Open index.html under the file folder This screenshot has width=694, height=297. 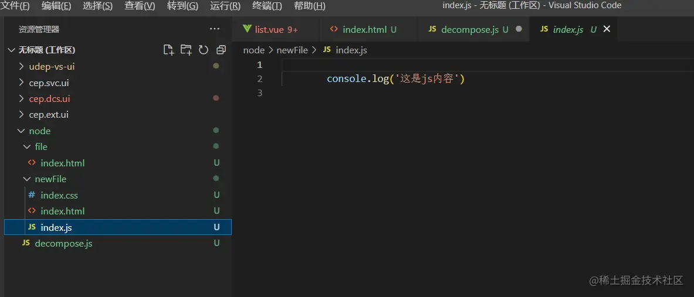tap(118, 163)
